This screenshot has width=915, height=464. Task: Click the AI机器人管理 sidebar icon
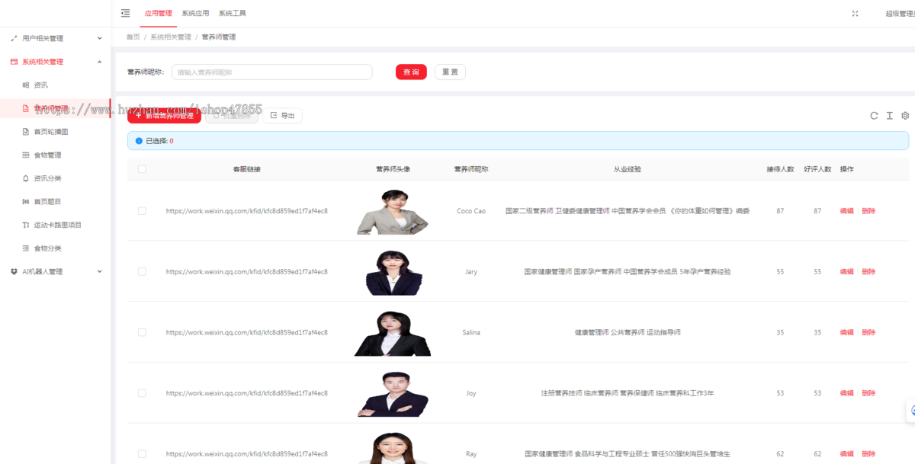pyautogui.click(x=14, y=272)
